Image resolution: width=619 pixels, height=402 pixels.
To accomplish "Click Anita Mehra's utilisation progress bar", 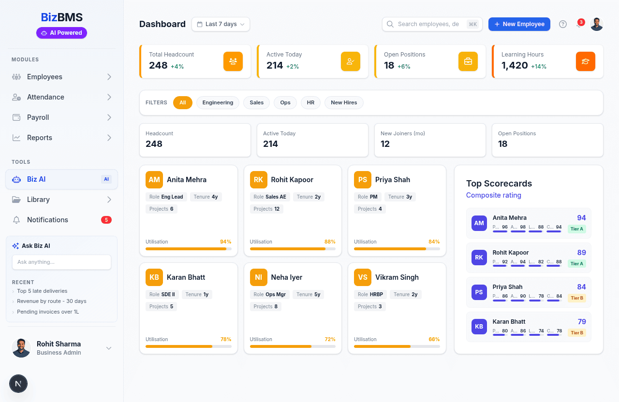I will [x=188, y=249].
